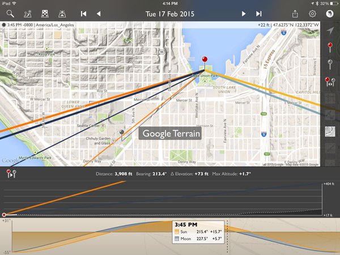Tap the round compass icon at top right
The height and width of the screenshot is (255, 340).
click(330, 13)
